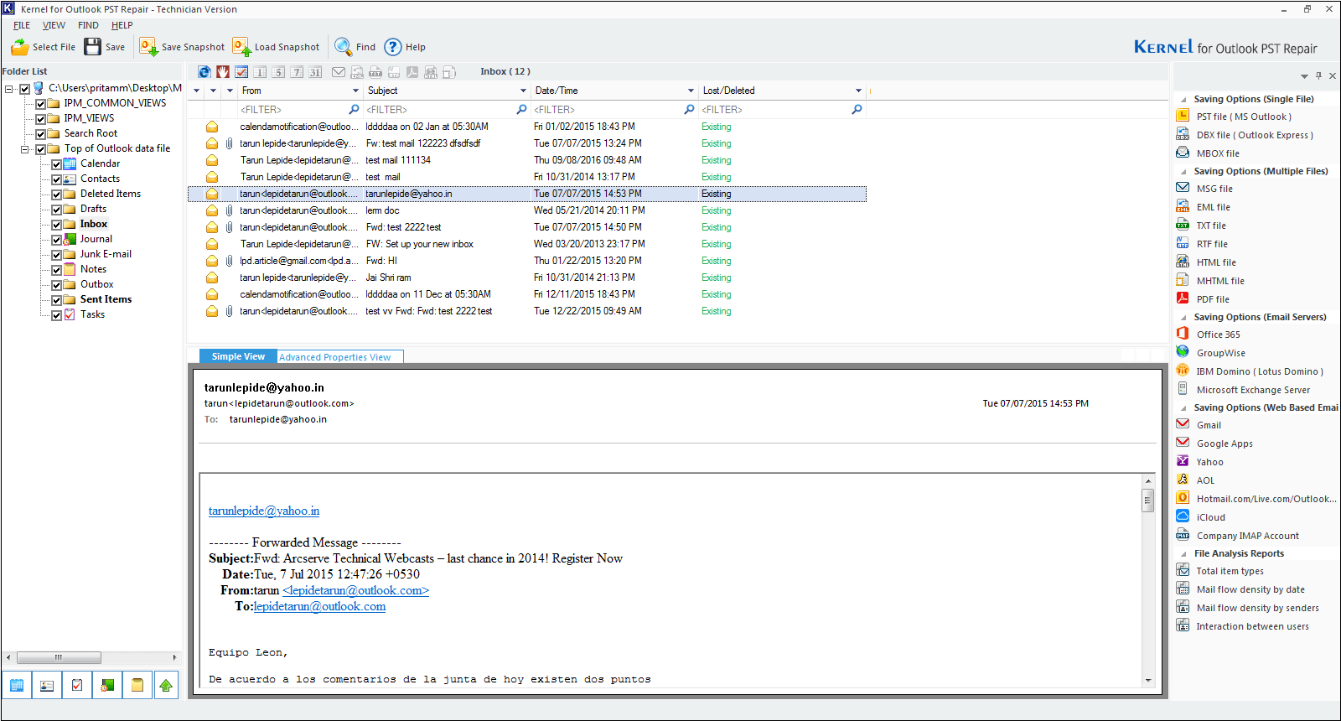Open Help question mark icon
This screenshot has width=1341, height=721.
click(x=393, y=47)
